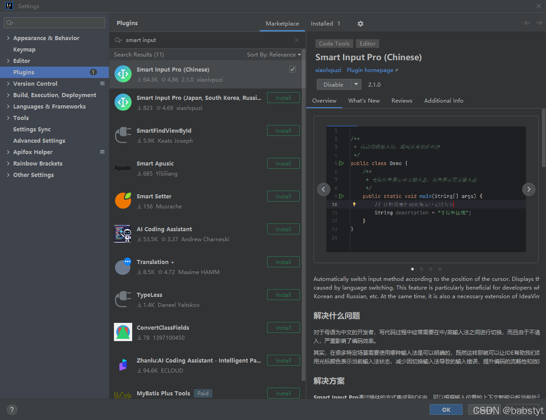The width and height of the screenshot is (546, 420).
Task: Open the Plugin homepage link
Action: (x=372, y=70)
